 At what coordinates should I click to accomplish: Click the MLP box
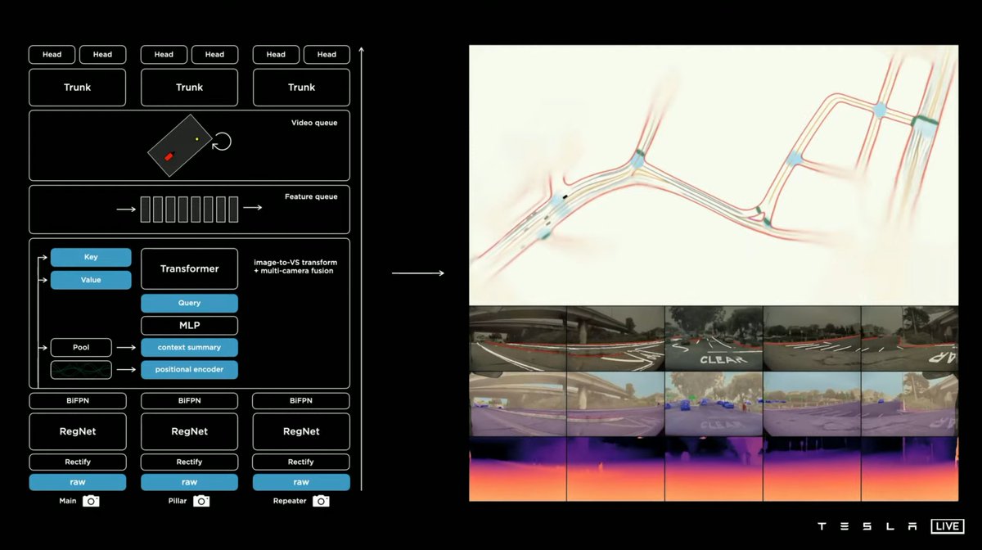[x=189, y=325]
